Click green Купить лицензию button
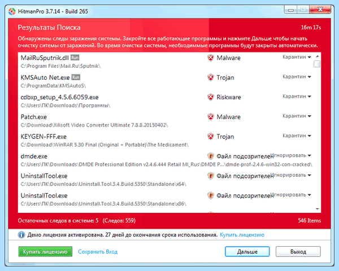This screenshot has height=271, width=339. coord(45,252)
